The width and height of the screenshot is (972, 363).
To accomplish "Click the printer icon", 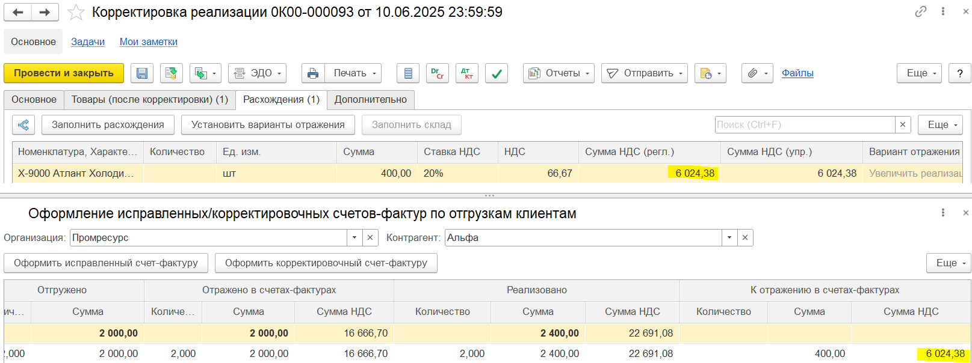I will [x=313, y=73].
